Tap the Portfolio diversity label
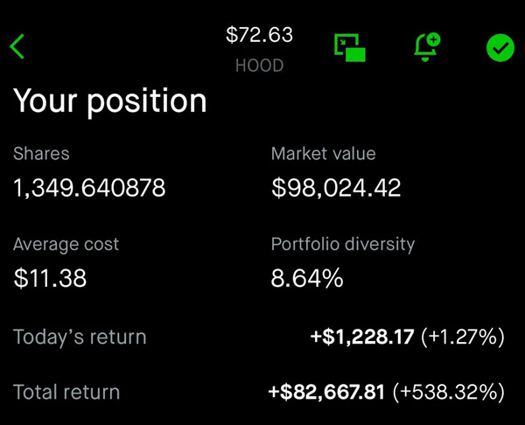The image size is (525, 425). tap(343, 244)
